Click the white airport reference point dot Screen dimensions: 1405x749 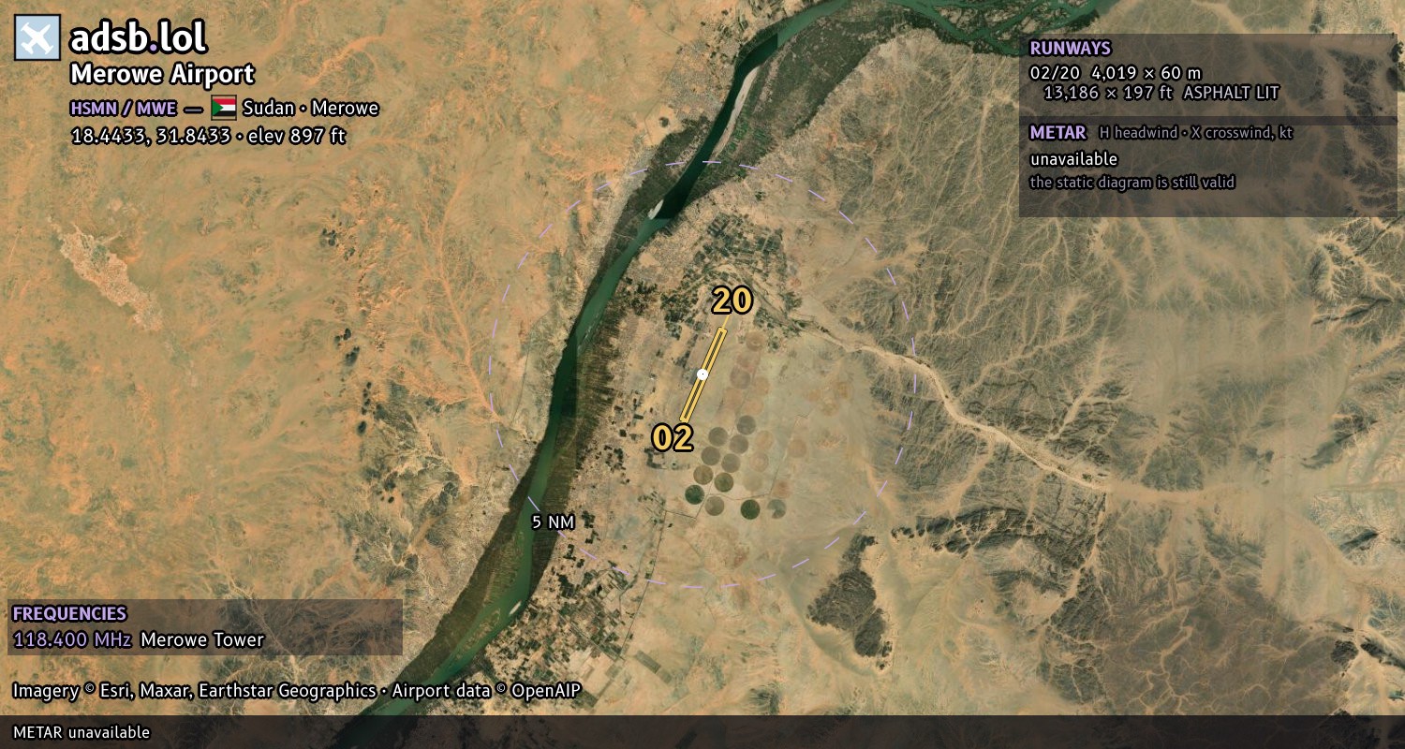pyautogui.click(x=702, y=374)
